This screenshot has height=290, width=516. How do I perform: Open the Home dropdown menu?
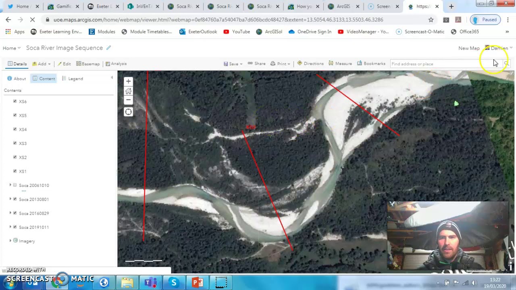tap(12, 48)
